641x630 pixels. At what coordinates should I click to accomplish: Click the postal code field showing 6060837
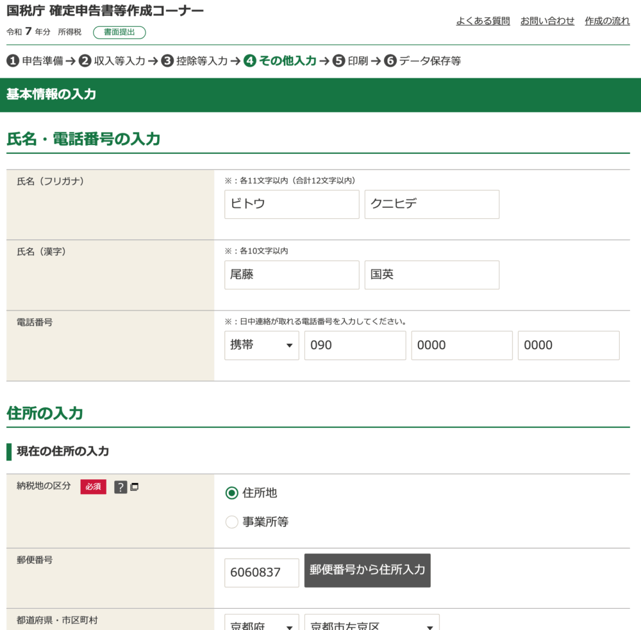262,572
